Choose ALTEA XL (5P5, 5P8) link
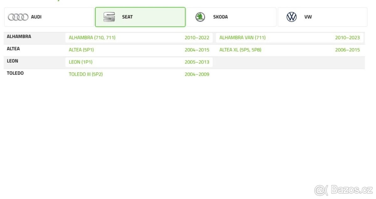The image size is (376, 199). click(x=240, y=50)
